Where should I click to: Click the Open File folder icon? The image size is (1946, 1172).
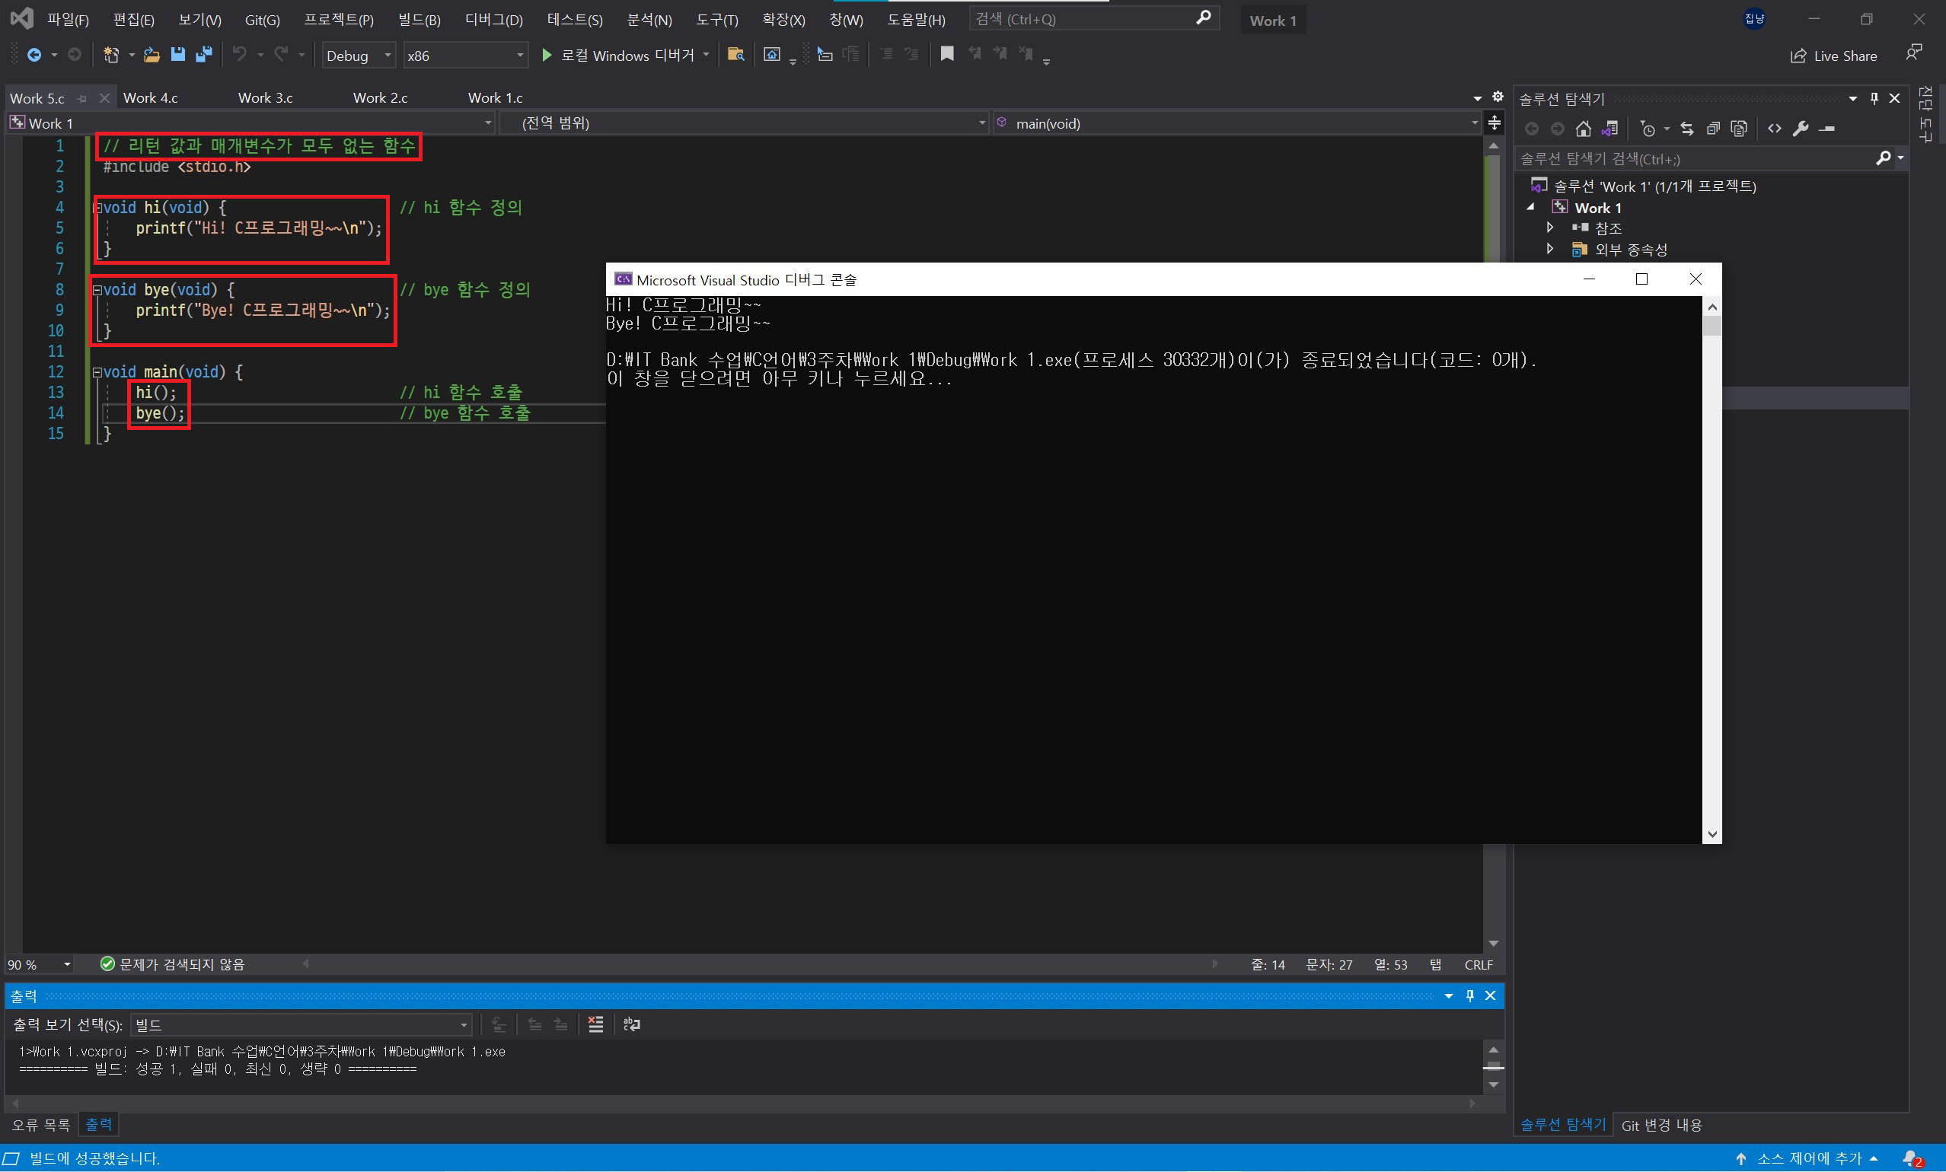pyautogui.click(x=152, y=55)
